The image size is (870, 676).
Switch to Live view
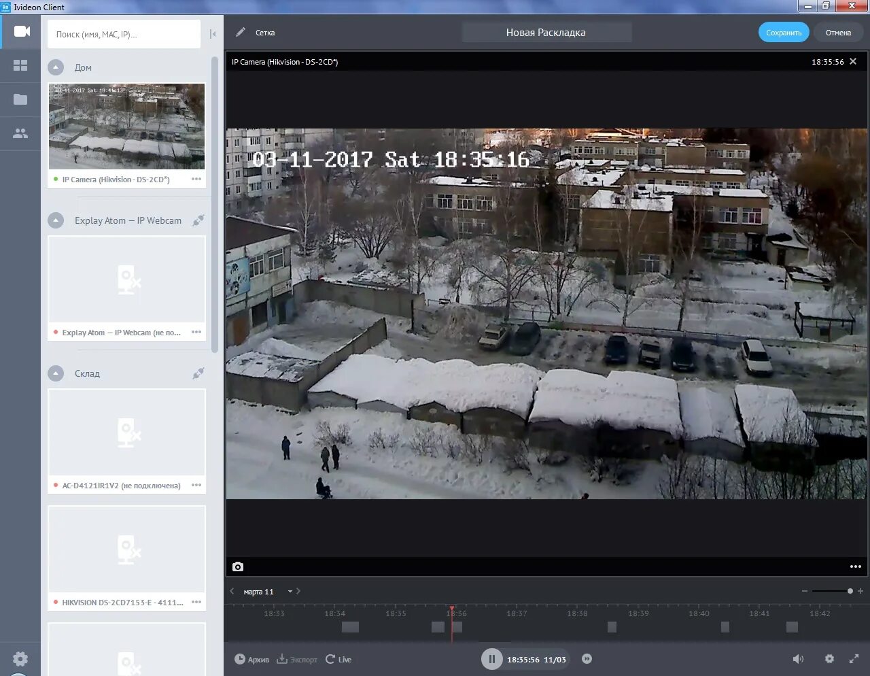click(x=338, y=660)
